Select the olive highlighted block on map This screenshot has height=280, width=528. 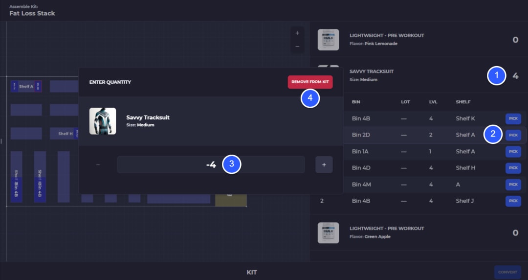[x=231, y=200]
